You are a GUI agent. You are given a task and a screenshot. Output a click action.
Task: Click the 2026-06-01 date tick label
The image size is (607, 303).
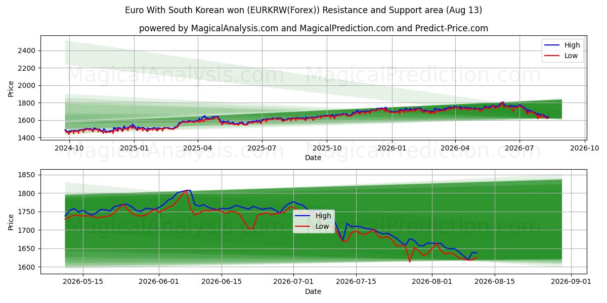(x=159, y=282)
